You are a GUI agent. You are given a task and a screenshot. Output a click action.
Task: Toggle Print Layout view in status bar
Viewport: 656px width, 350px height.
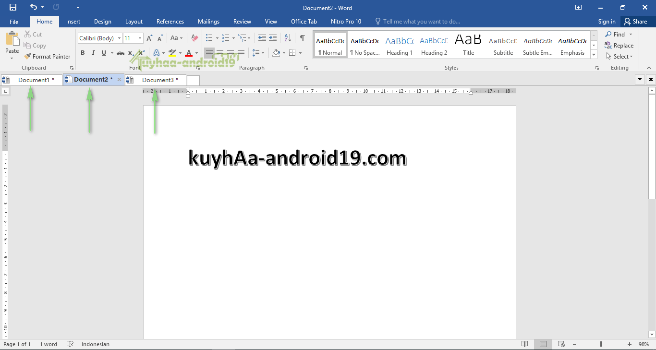coord(543,344)
